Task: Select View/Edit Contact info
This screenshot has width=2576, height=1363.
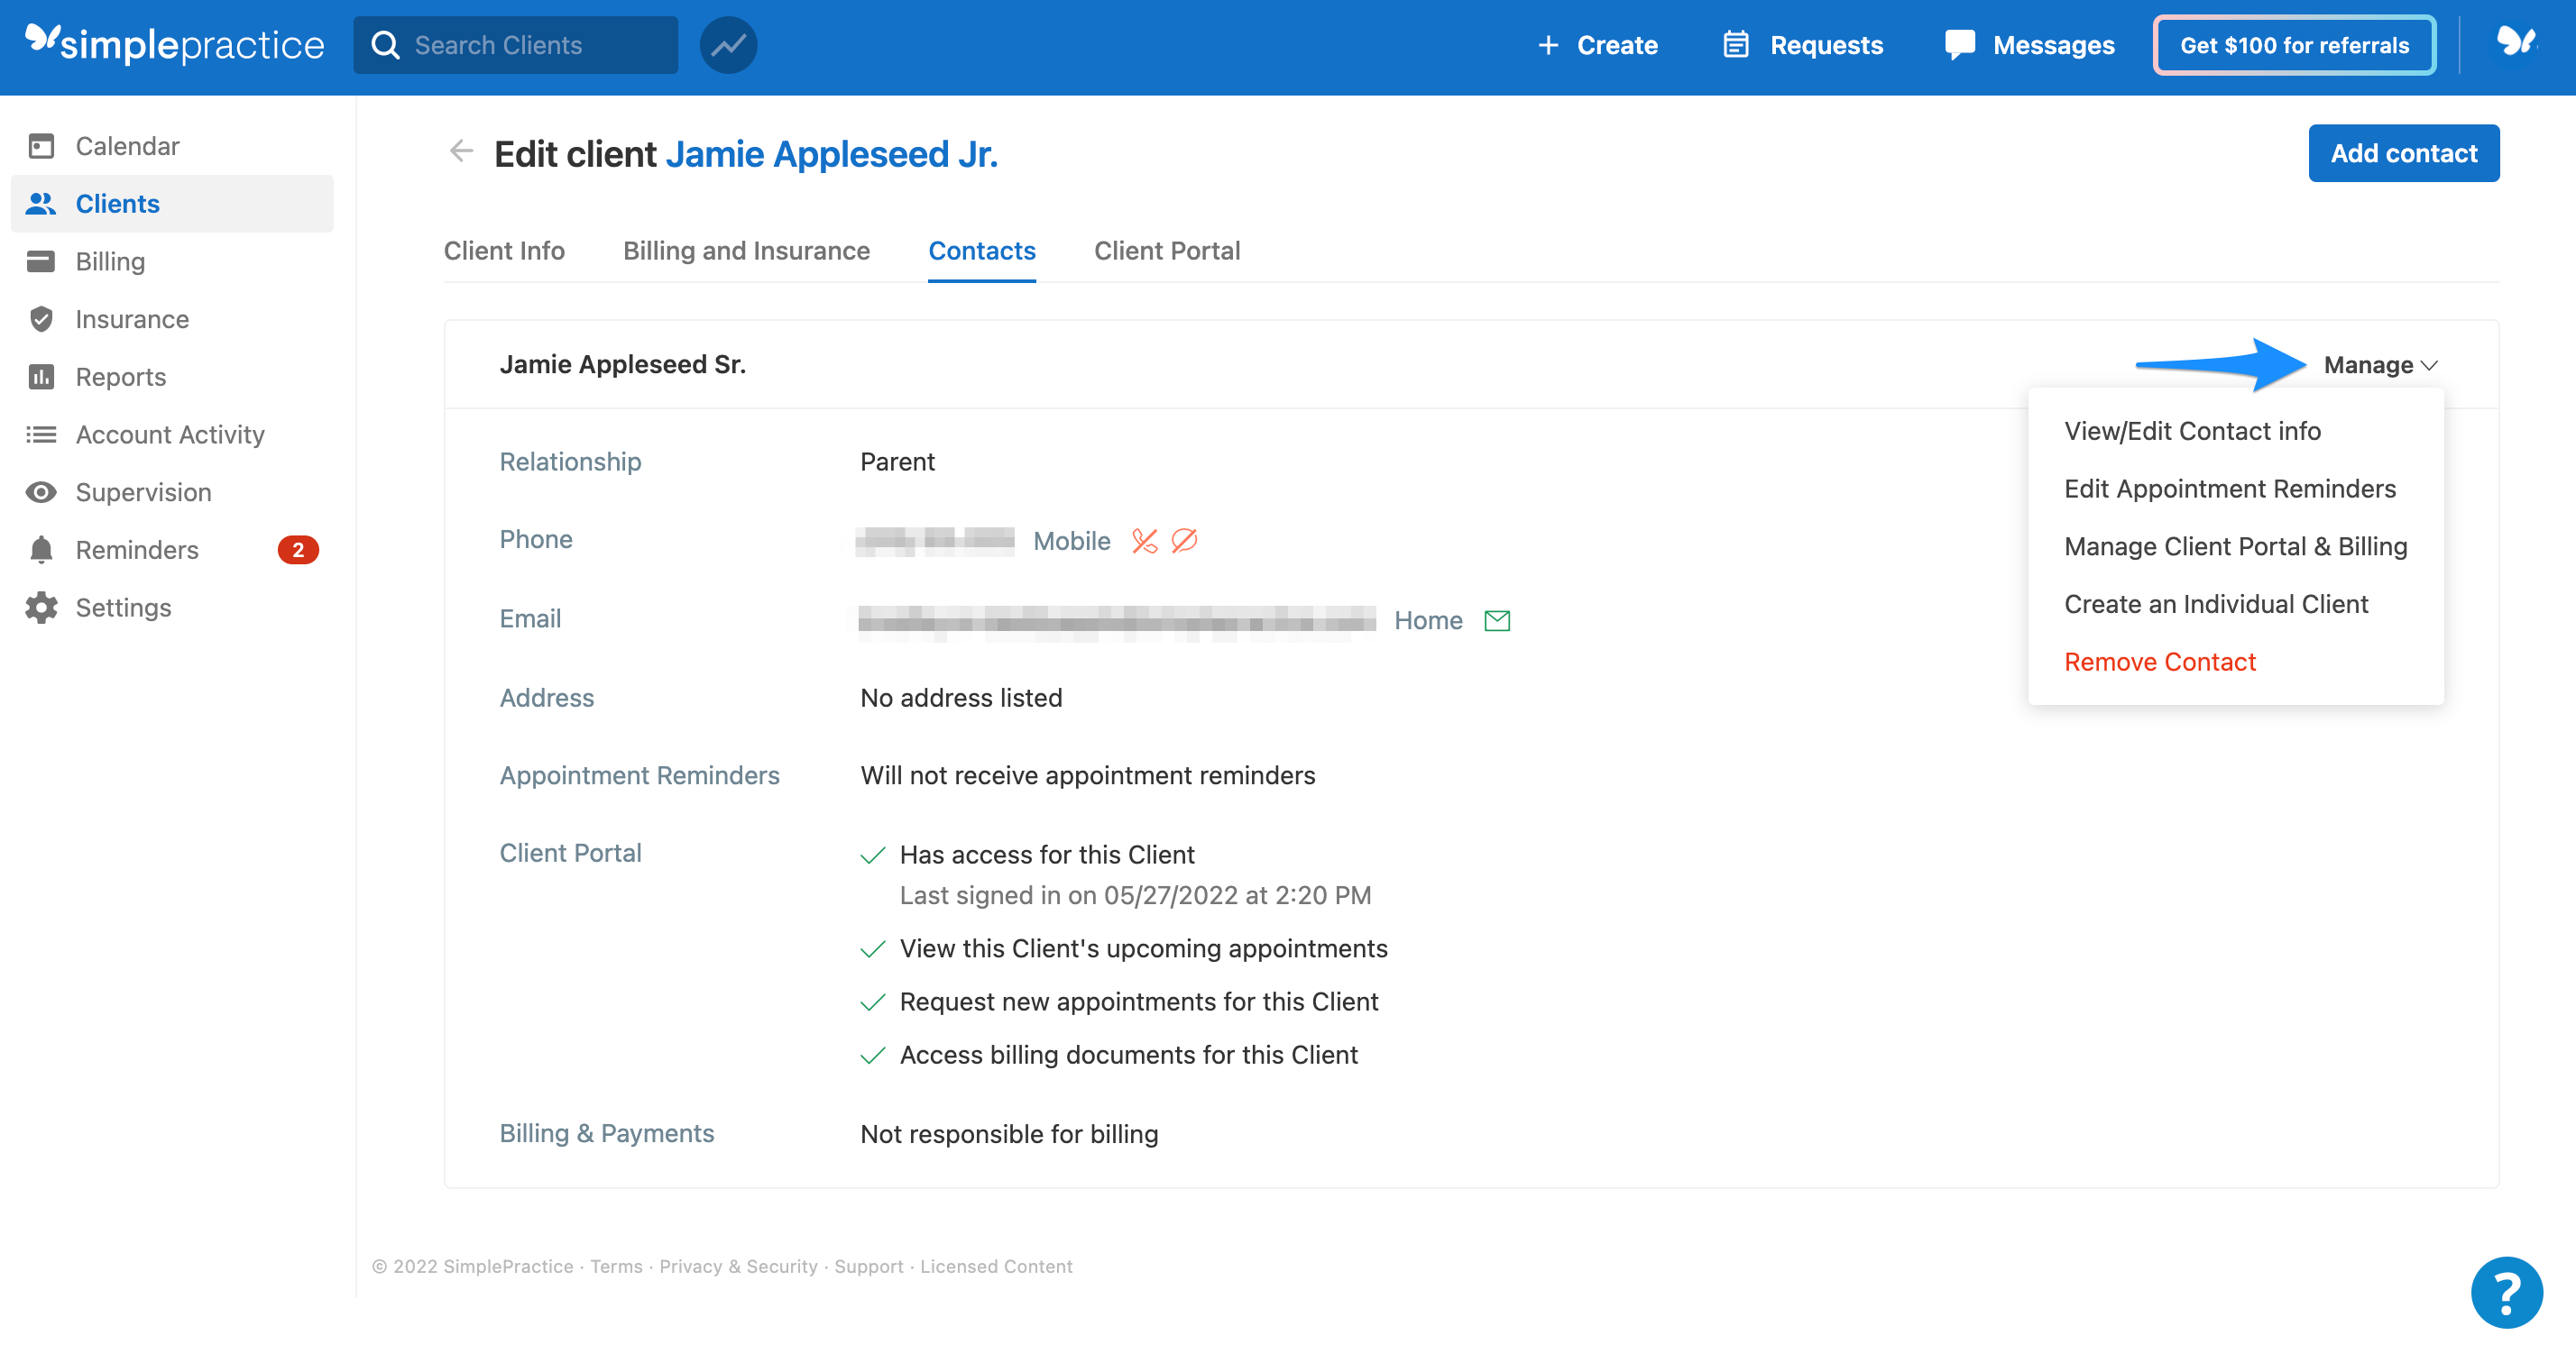Action: coord(2192,431)
